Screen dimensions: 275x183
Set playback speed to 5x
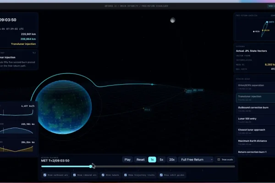coord(162,160)
